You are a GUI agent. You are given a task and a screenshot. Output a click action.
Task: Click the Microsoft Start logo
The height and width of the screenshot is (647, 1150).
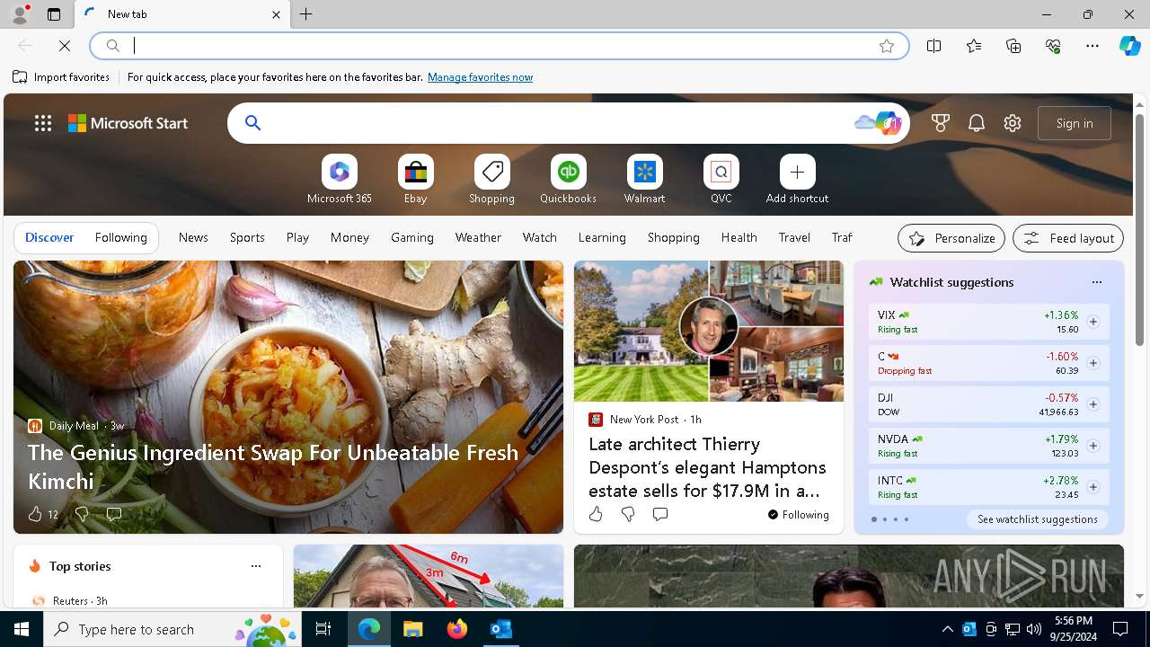[x=128, y=123]
